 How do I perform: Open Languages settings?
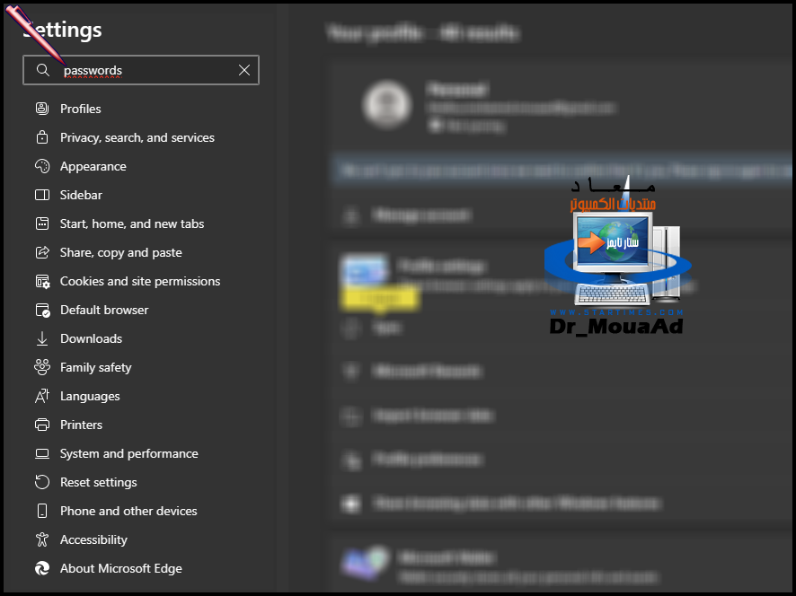[90, 396]
